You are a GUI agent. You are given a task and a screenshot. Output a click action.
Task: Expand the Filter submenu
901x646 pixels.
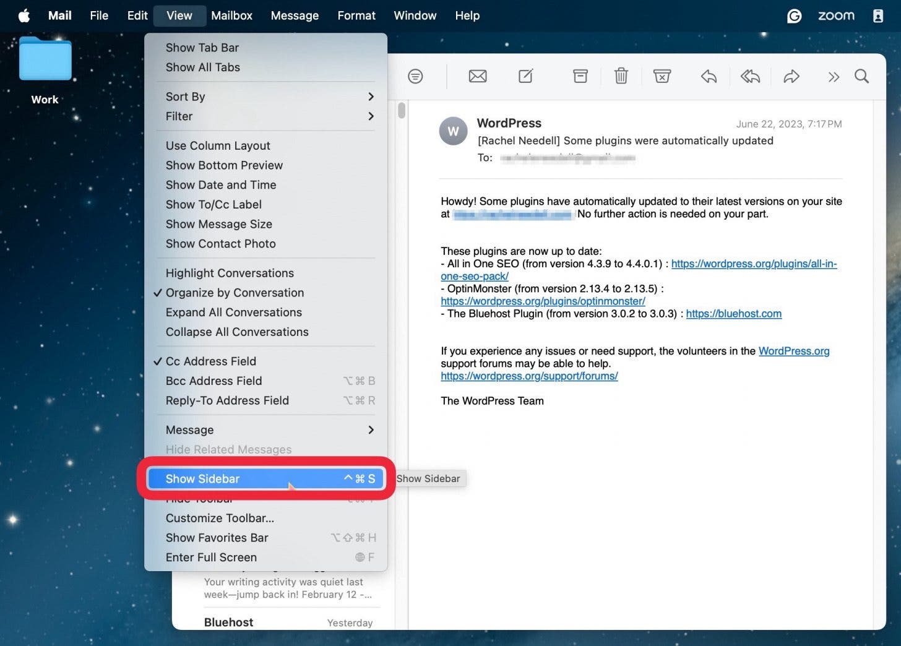coord(266,116)
